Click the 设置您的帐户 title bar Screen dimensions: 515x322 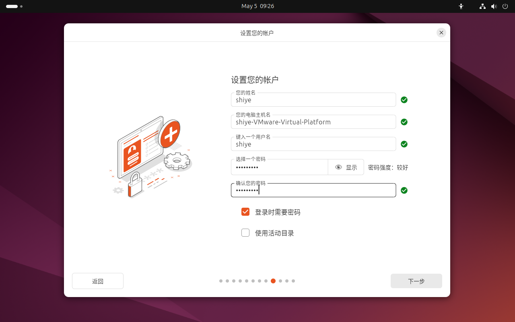[257, 33]
